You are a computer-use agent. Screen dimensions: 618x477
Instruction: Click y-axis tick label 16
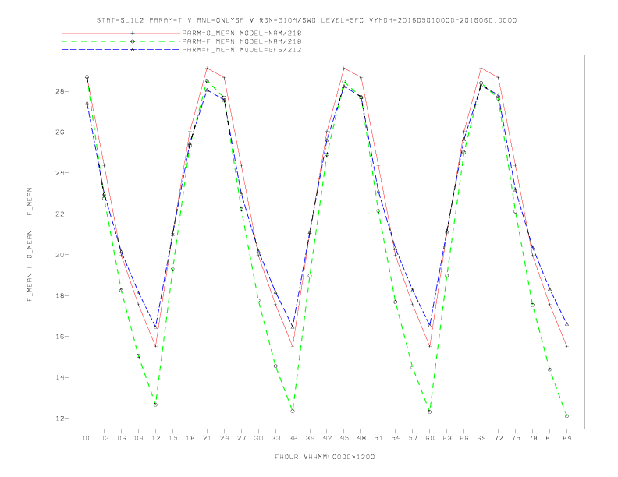pyautogui.click(x=59, y=337)
